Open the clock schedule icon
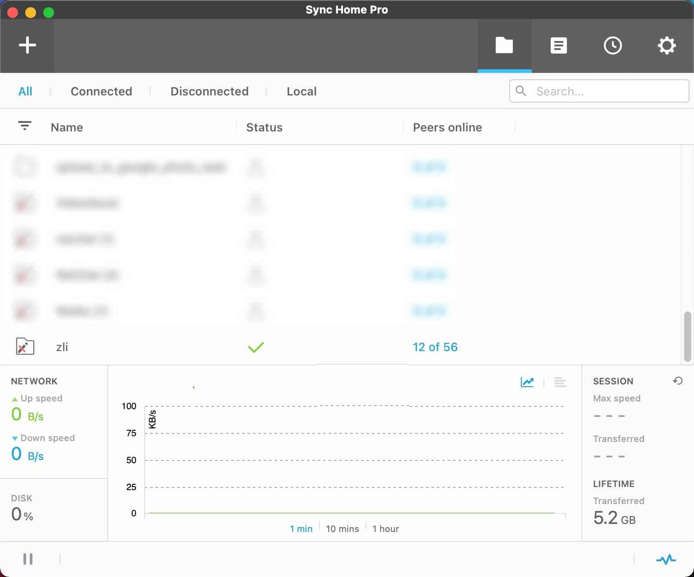This screenshot has height=577, width=694. click(612, 45)
